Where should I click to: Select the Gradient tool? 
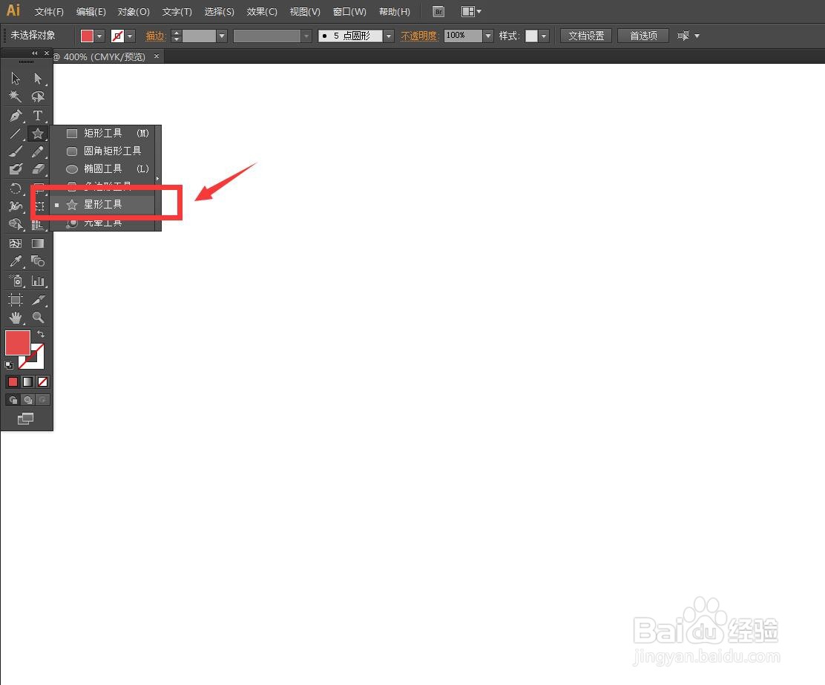tap(38, 243)
